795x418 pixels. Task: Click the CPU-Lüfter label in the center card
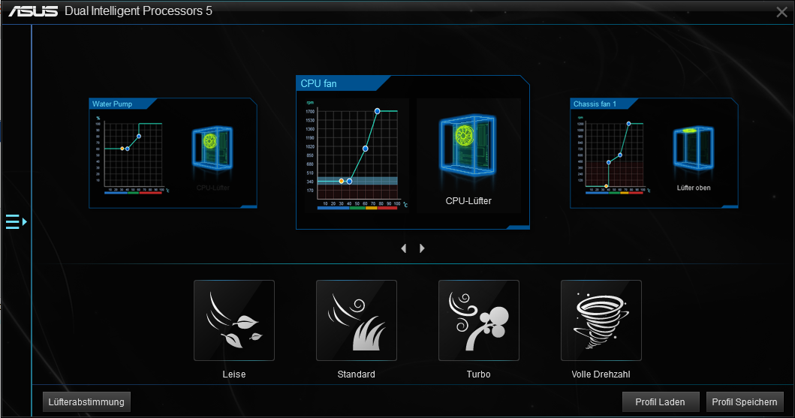pos(468,201)
